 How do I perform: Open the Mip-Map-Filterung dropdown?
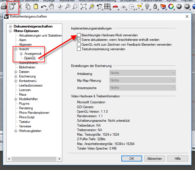(142, 80)
